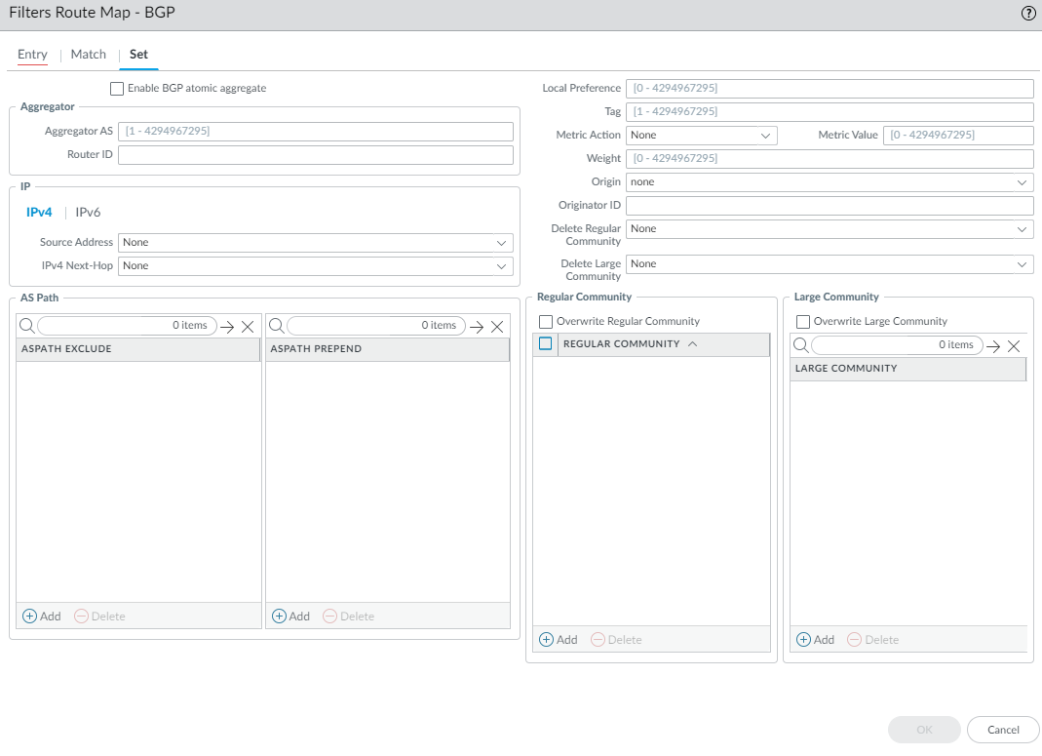
Task: Enable BGP atomic aggregate checkbox
Action: tap(117, 89)
